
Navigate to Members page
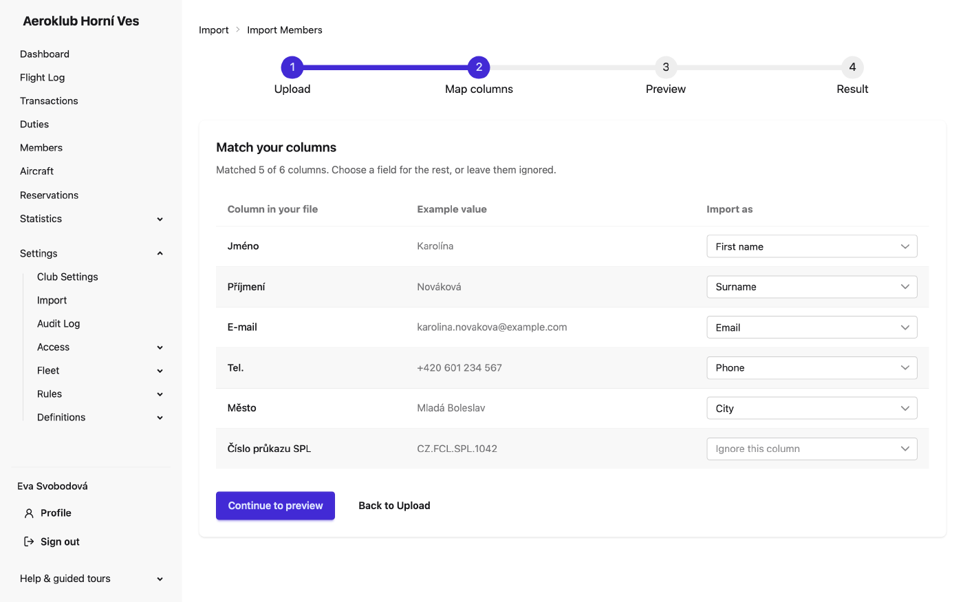click(41, 148)
